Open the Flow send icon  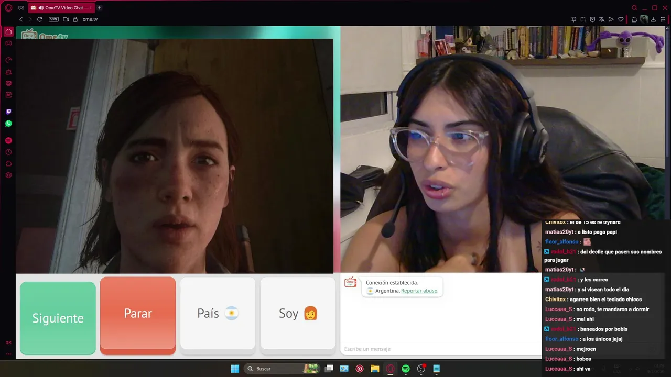click(611, 19)
